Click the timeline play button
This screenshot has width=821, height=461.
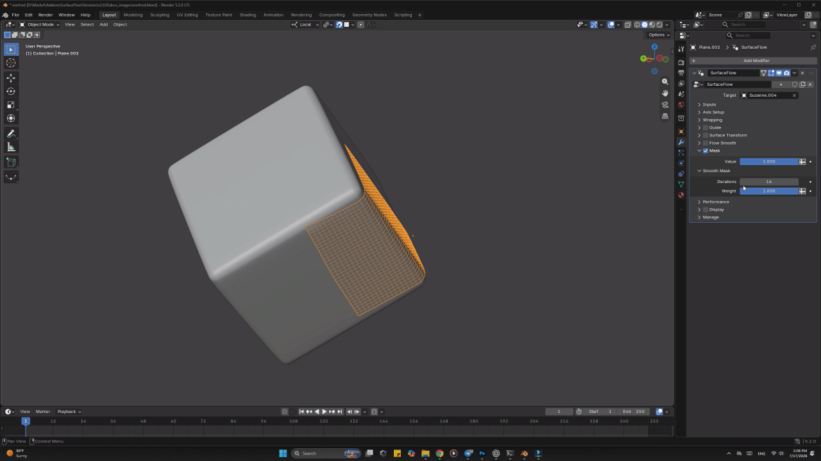click(x=324, y=412)
